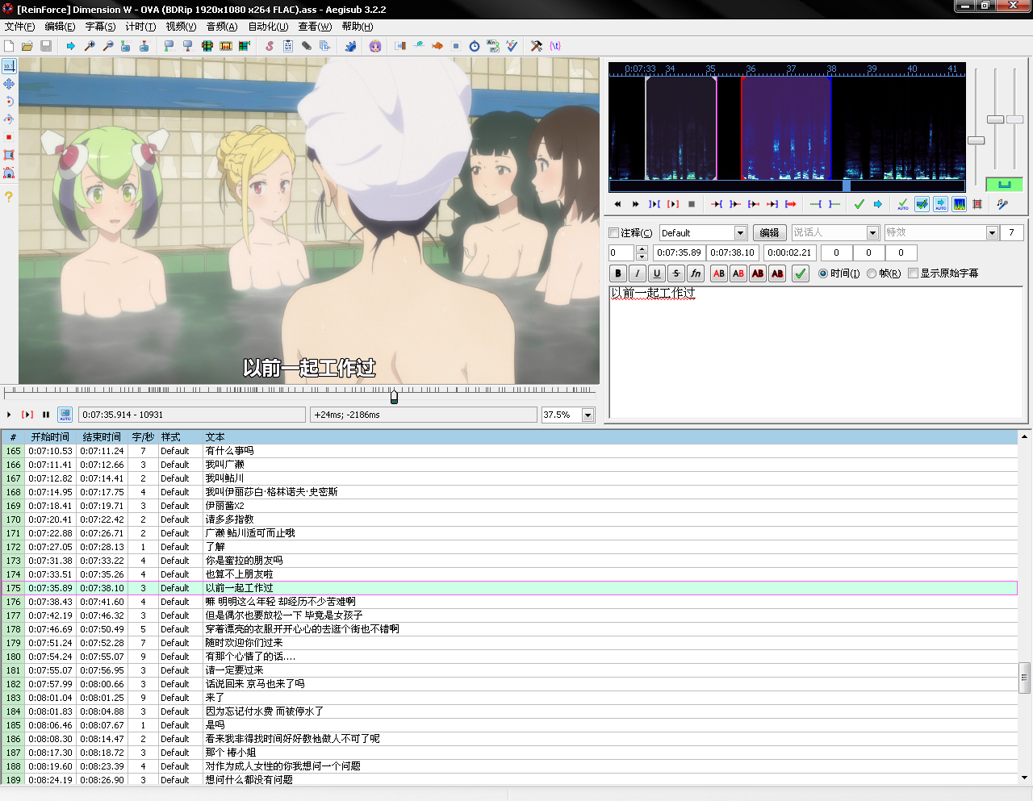This screenshot has width=1033, height=801.
Task: Open the Styles Manager icon
Action: pos(270,46)
